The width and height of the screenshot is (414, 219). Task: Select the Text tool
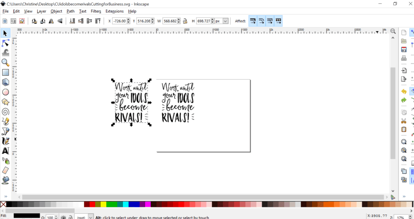[5, 151]
